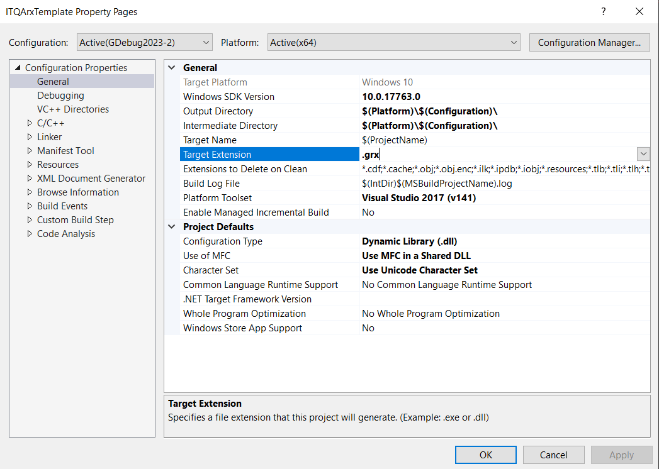
Task: Expand the Linker tree node
Action: (x=29, y=136)
